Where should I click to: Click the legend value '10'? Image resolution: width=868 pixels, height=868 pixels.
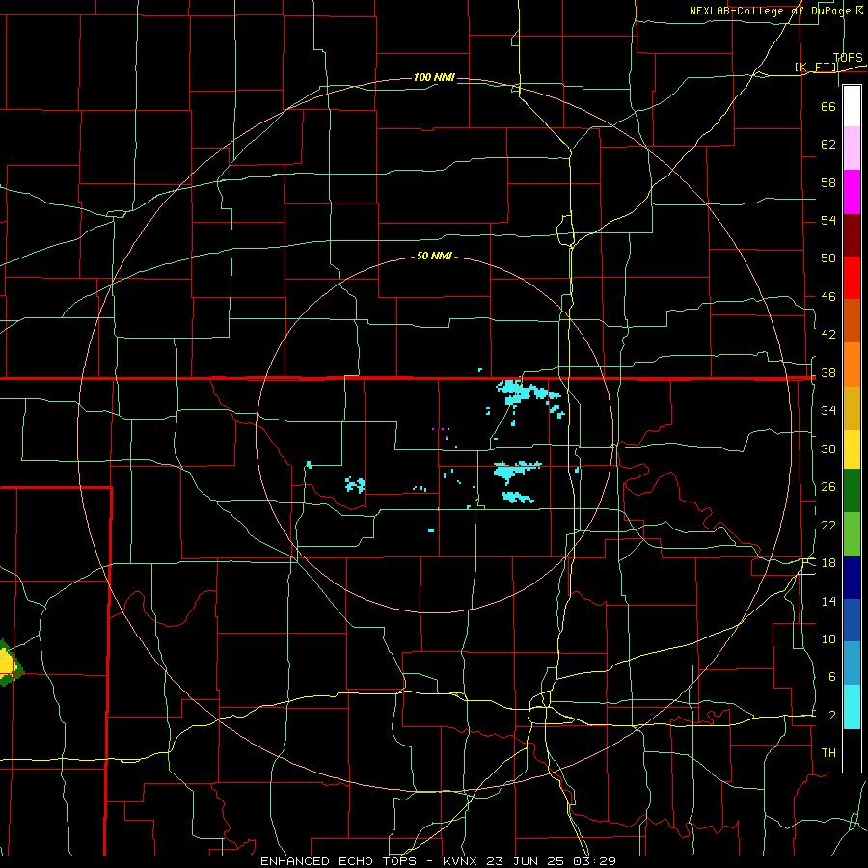[828, 639]
